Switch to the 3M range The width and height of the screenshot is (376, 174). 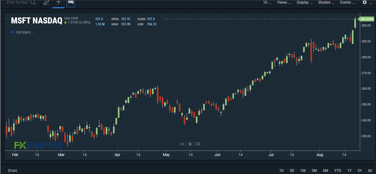coord(314,171)
